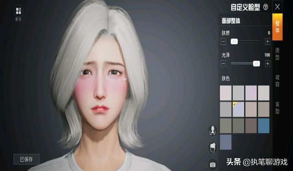
Task: Pick the slate blue bottom swatch
Action: pyautogui.click(x=226, y=142)
